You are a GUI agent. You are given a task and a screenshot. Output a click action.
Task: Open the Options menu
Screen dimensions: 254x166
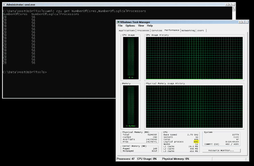pos(130,26)
